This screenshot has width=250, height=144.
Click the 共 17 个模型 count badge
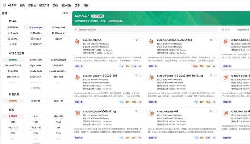coord(97,16)
